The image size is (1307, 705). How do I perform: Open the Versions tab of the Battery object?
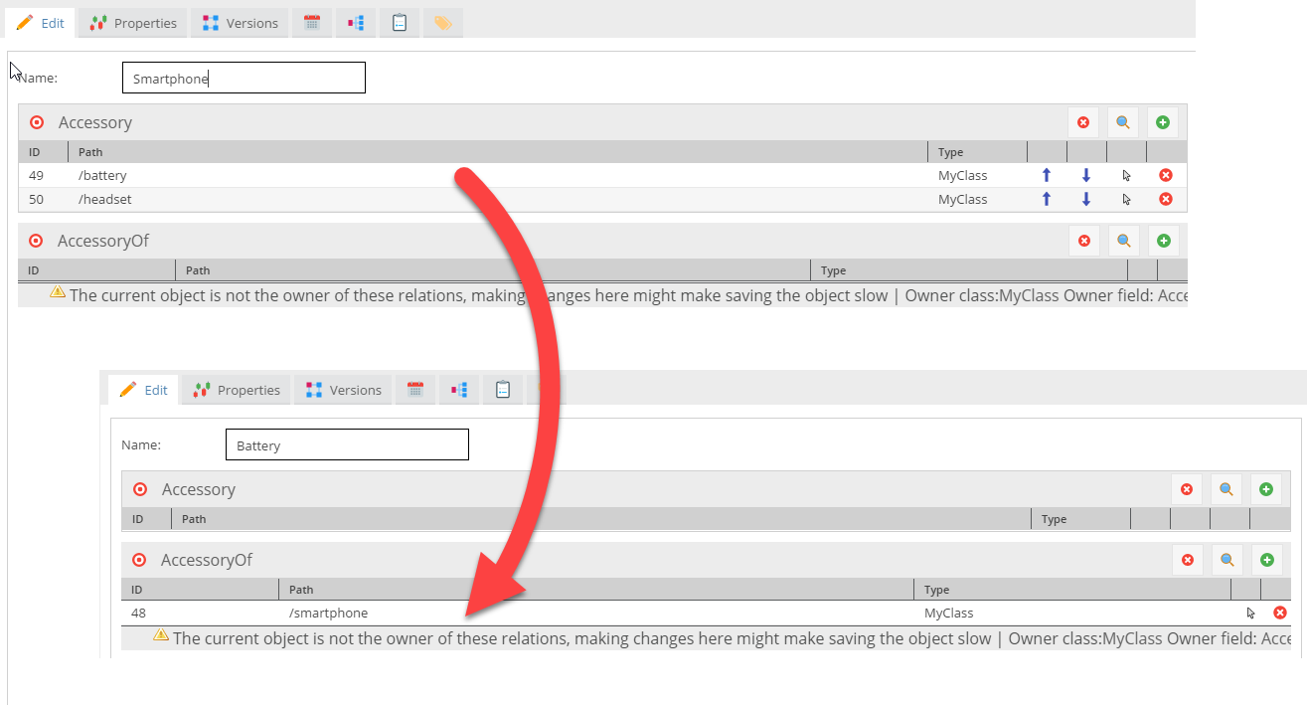[344, 390]
